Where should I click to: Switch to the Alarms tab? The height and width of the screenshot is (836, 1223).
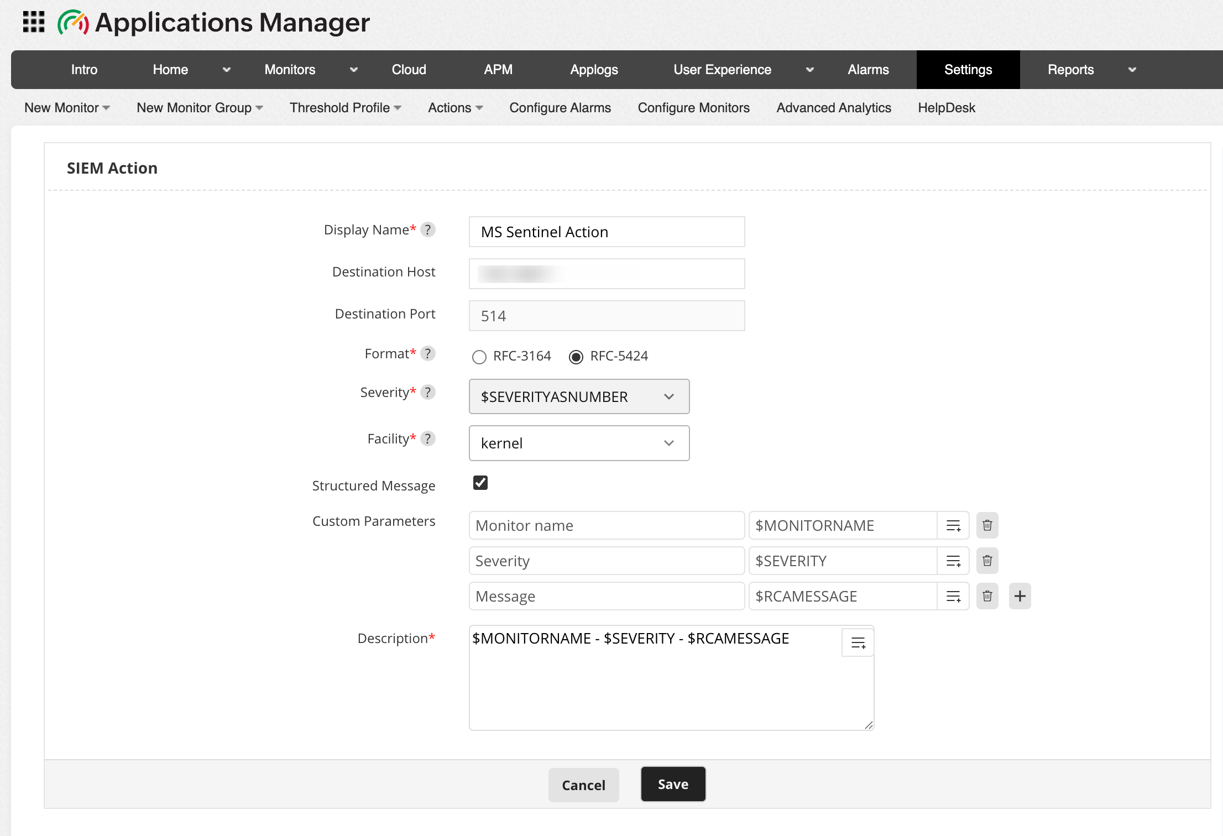(868, 70)
